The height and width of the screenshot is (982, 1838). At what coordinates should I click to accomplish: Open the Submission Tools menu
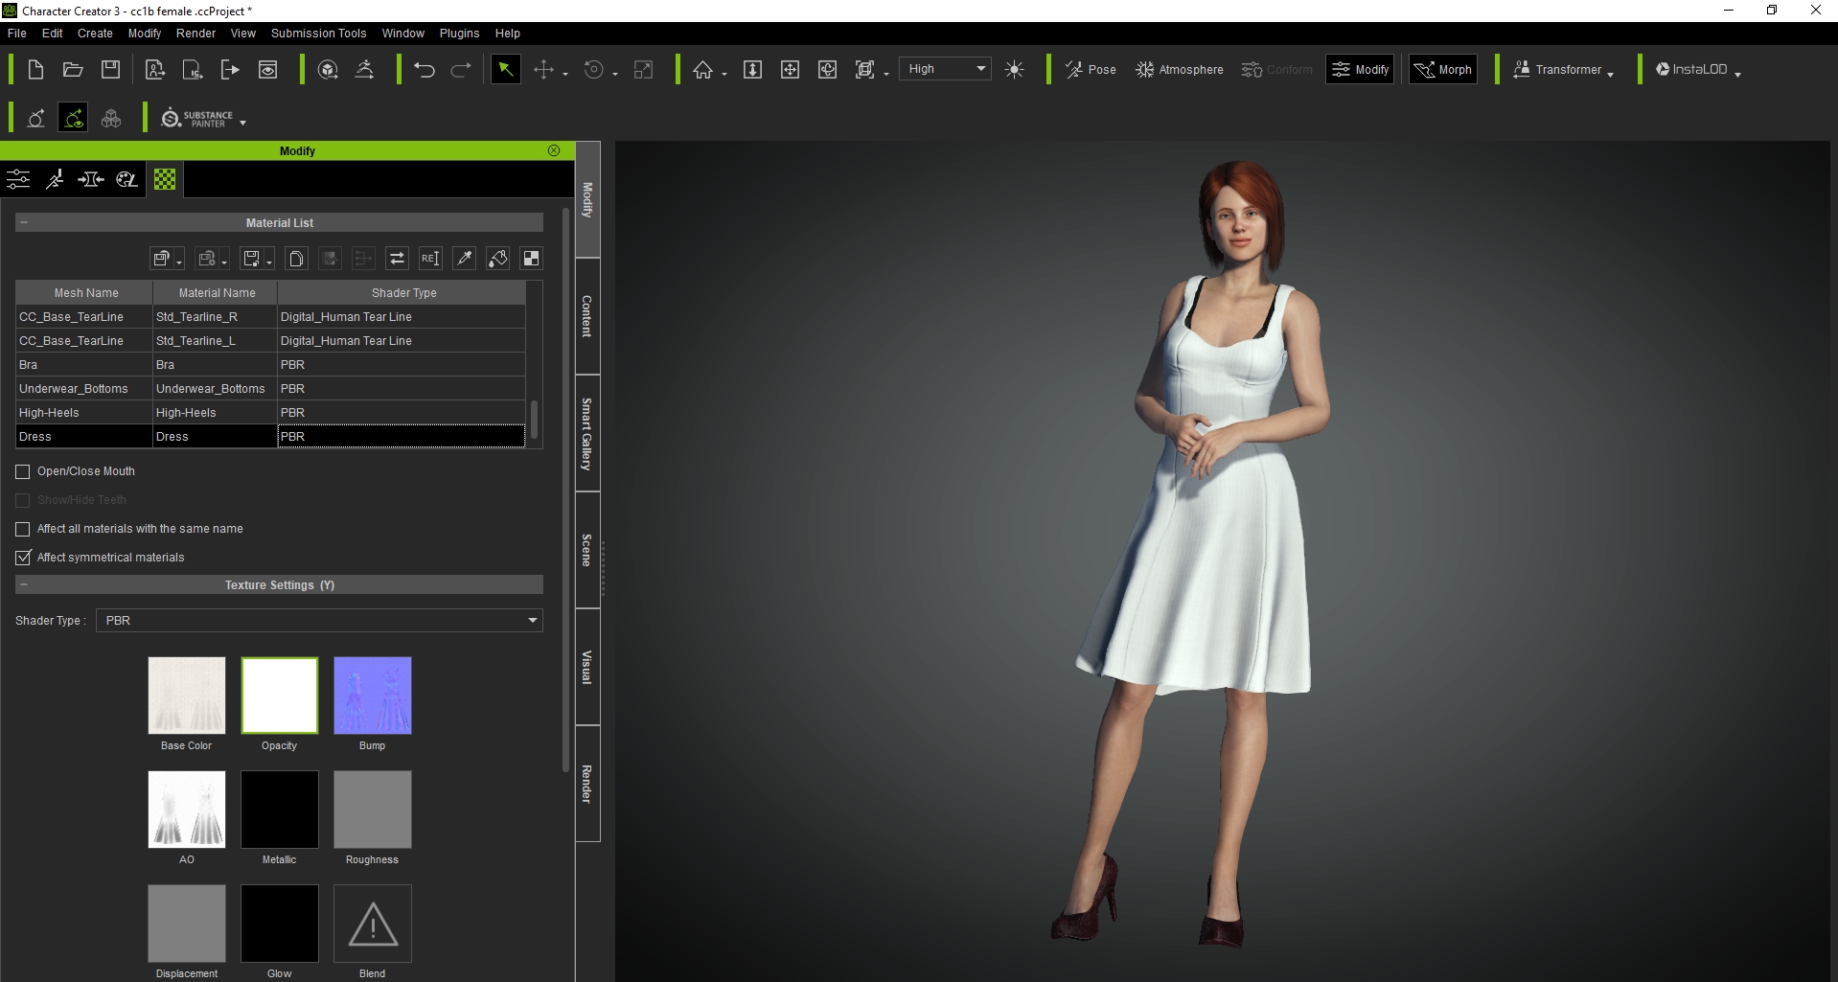pyautogui.click(x=318, y=33)
